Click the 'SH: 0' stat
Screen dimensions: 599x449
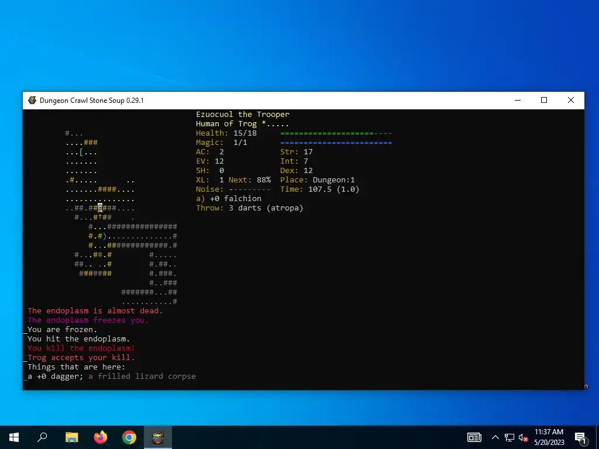tap(210, 171)
